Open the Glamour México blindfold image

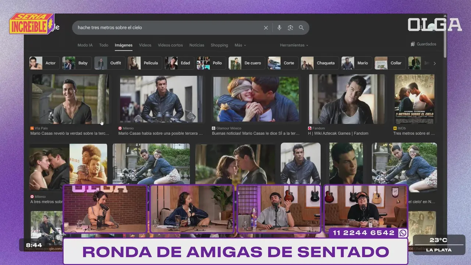point(256,99)
